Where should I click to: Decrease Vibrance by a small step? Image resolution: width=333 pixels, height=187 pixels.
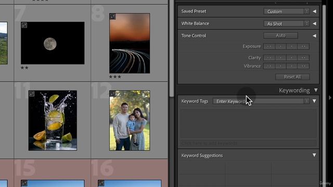(x=280, y=66)
